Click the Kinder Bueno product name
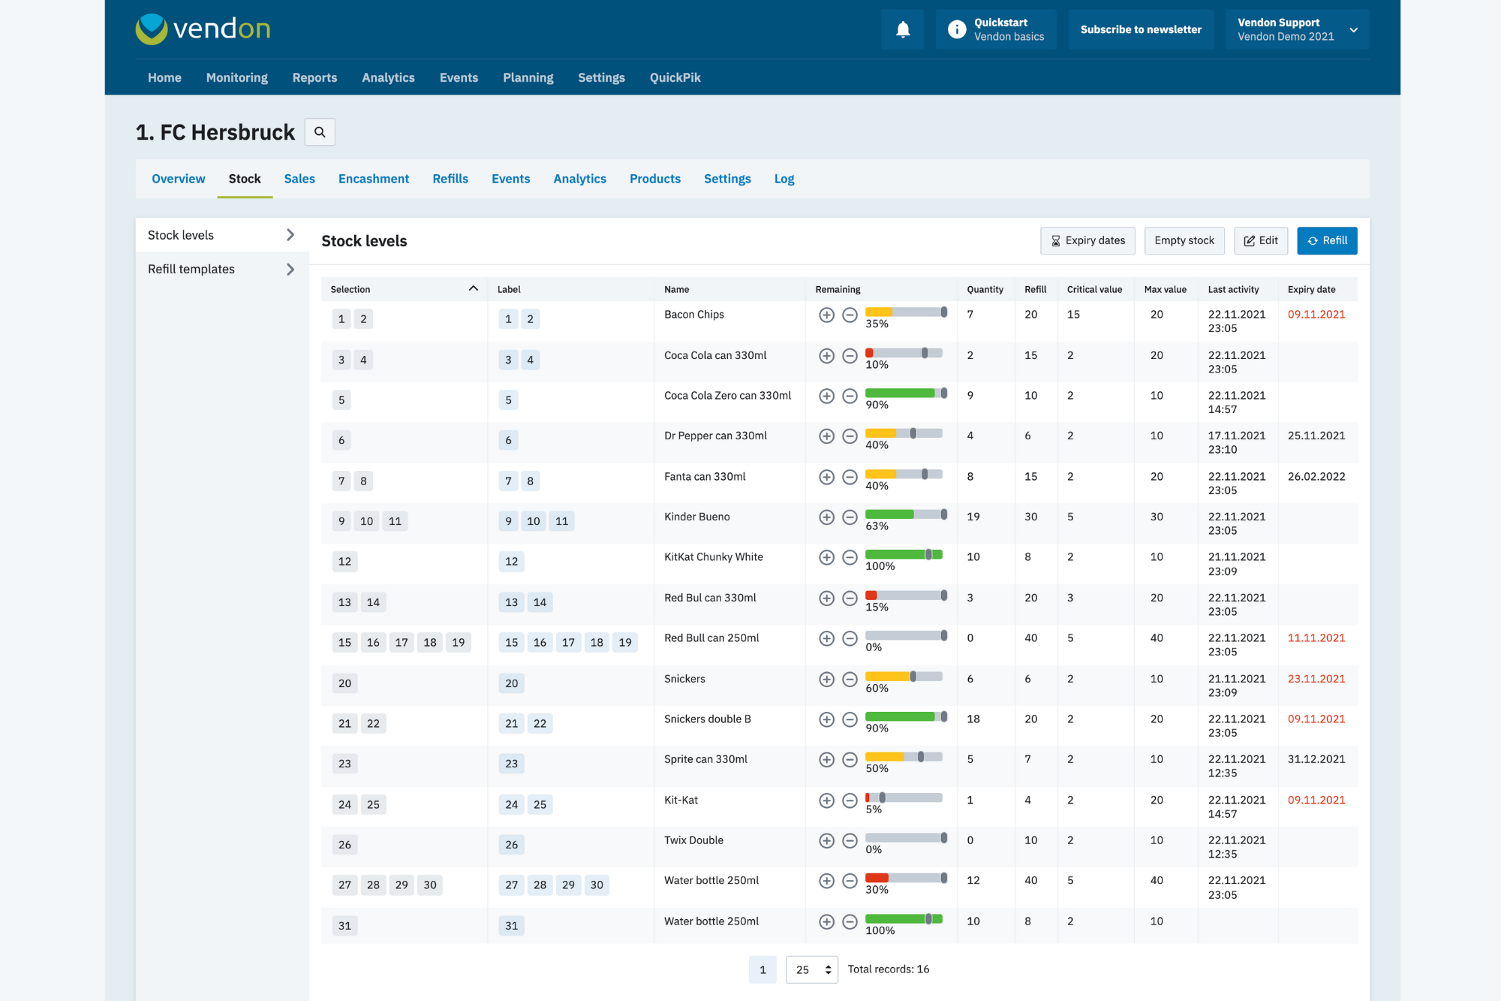This screenshot has height=1001, width=1501. point(696,517)
